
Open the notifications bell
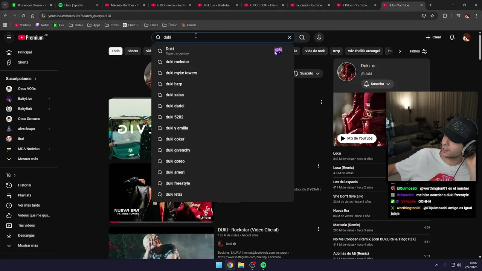452,37
